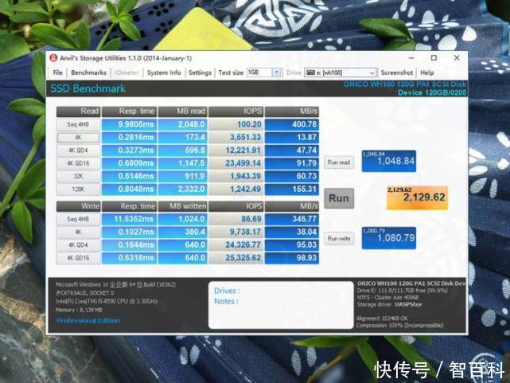Click the Read column header
This screenshot has width=510, height=383.
click(x=78, y=111)
